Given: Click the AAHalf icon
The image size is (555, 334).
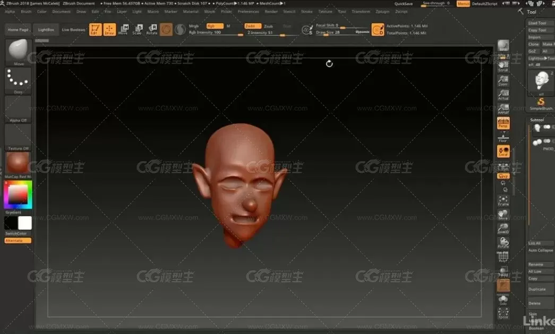Looking at the screenshot, I should pos(503,109).
